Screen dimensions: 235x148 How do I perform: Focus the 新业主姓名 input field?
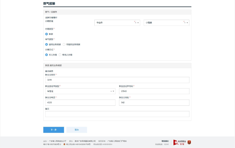coord(117,80)
